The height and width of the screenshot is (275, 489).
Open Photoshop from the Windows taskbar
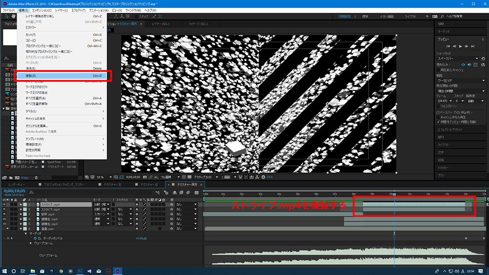pos(79,270)
